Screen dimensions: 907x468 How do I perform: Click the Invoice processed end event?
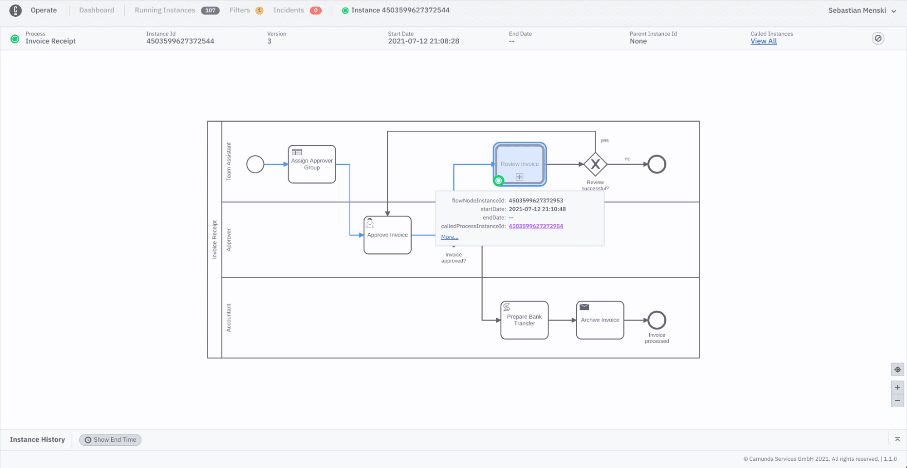pyautogui.click(x=657, y=320)
